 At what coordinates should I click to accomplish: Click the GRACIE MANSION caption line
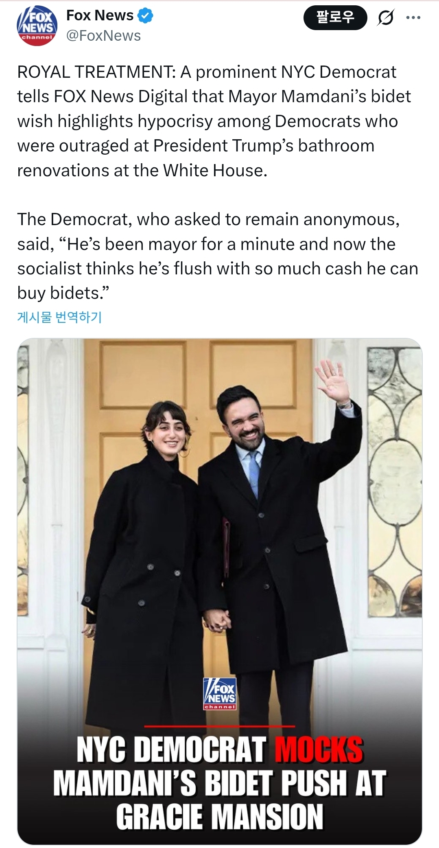click(220, 817)
